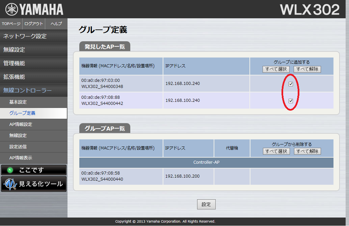Expand the 拡張機能 menu section

click(33, 77)
